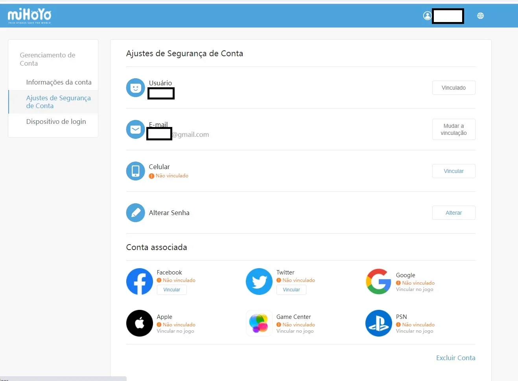Viewport: 518px width, 381px height.
Task: Click the Apple label text
Action: point(164,317)
